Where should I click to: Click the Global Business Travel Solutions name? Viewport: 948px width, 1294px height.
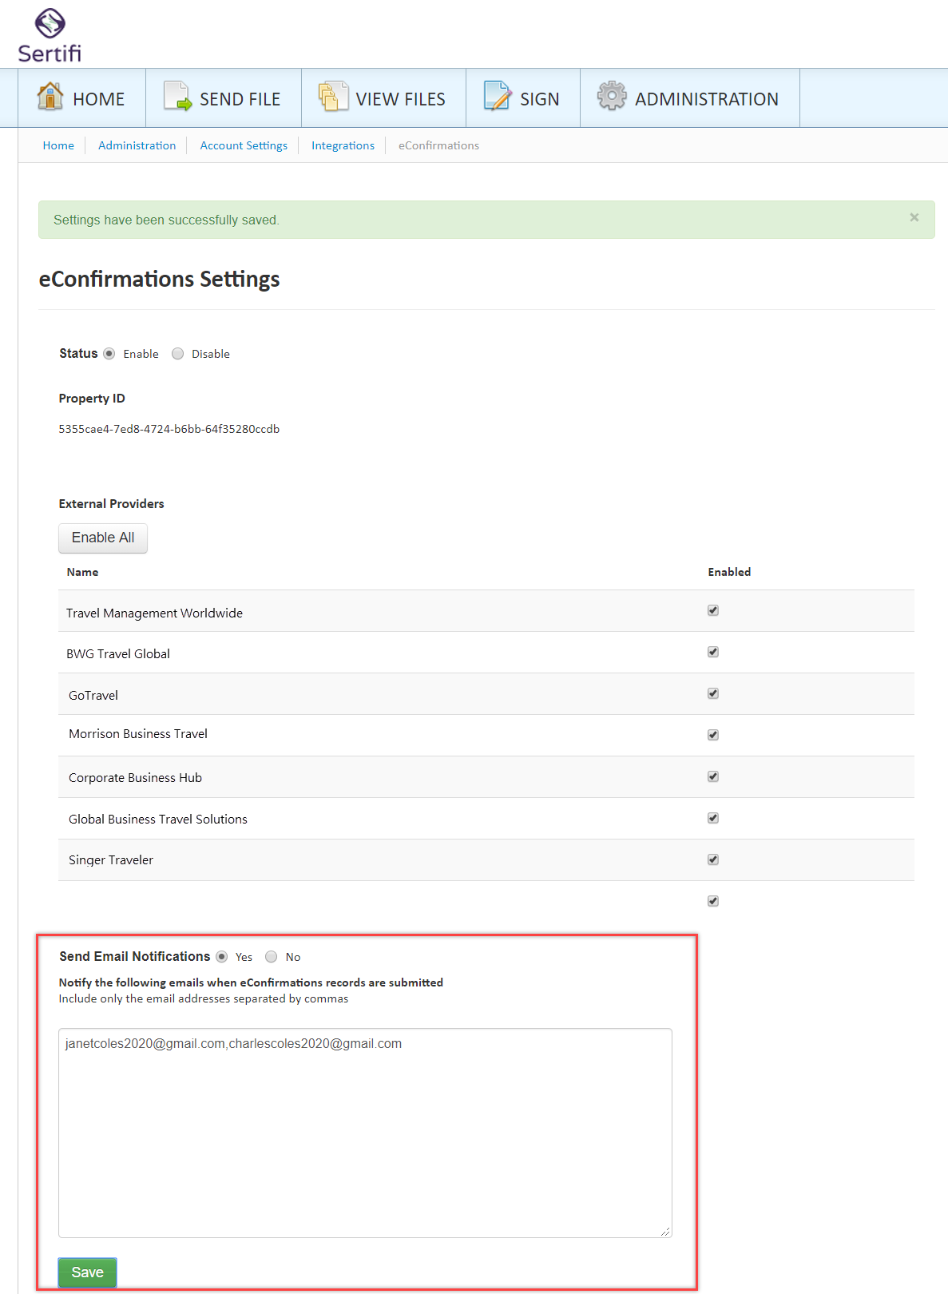(x=158, y=819)
